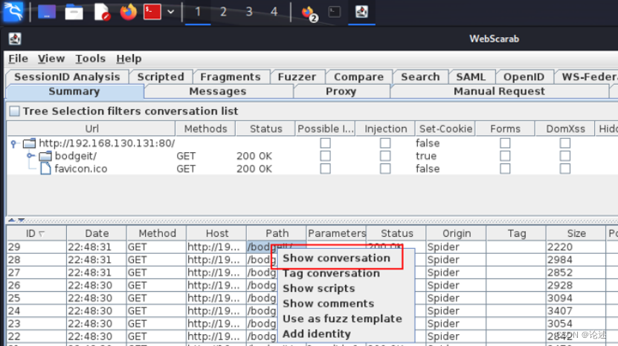This screenshot has height=346, width=618.
Task: Open the Fuzzer tab
Action: tap(297, 76)
